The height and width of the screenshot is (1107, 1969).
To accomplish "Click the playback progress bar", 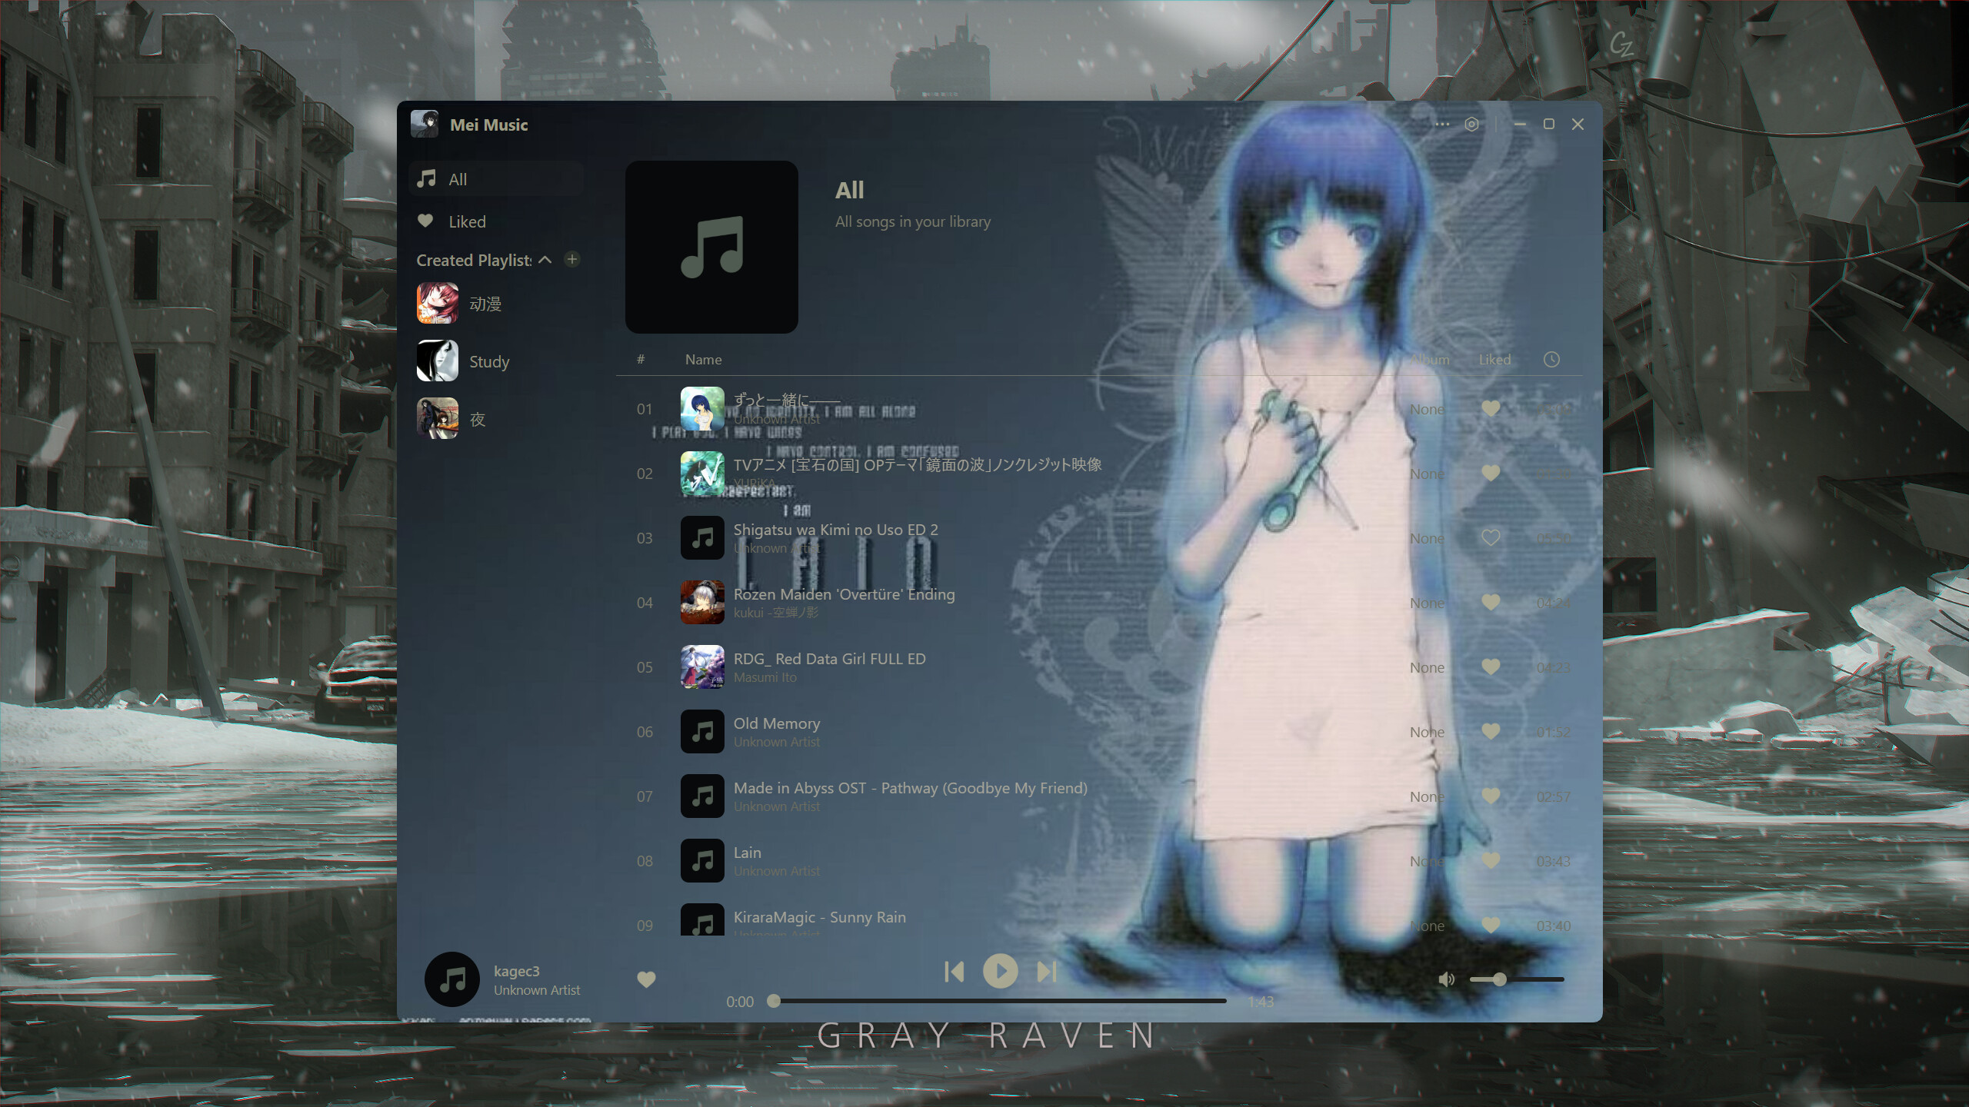I will coord(1000,1001).
